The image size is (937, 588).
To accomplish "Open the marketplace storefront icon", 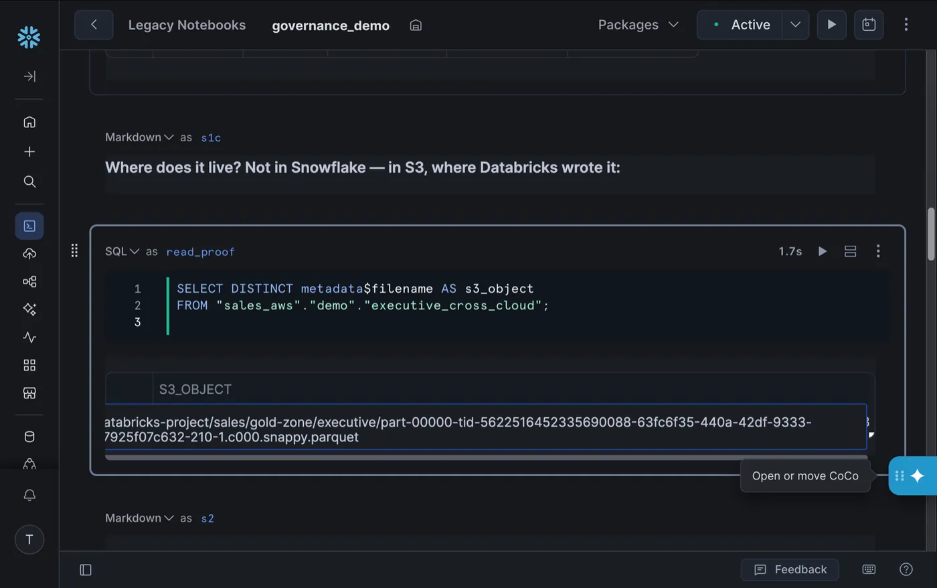I will click(x=29, y=393).
